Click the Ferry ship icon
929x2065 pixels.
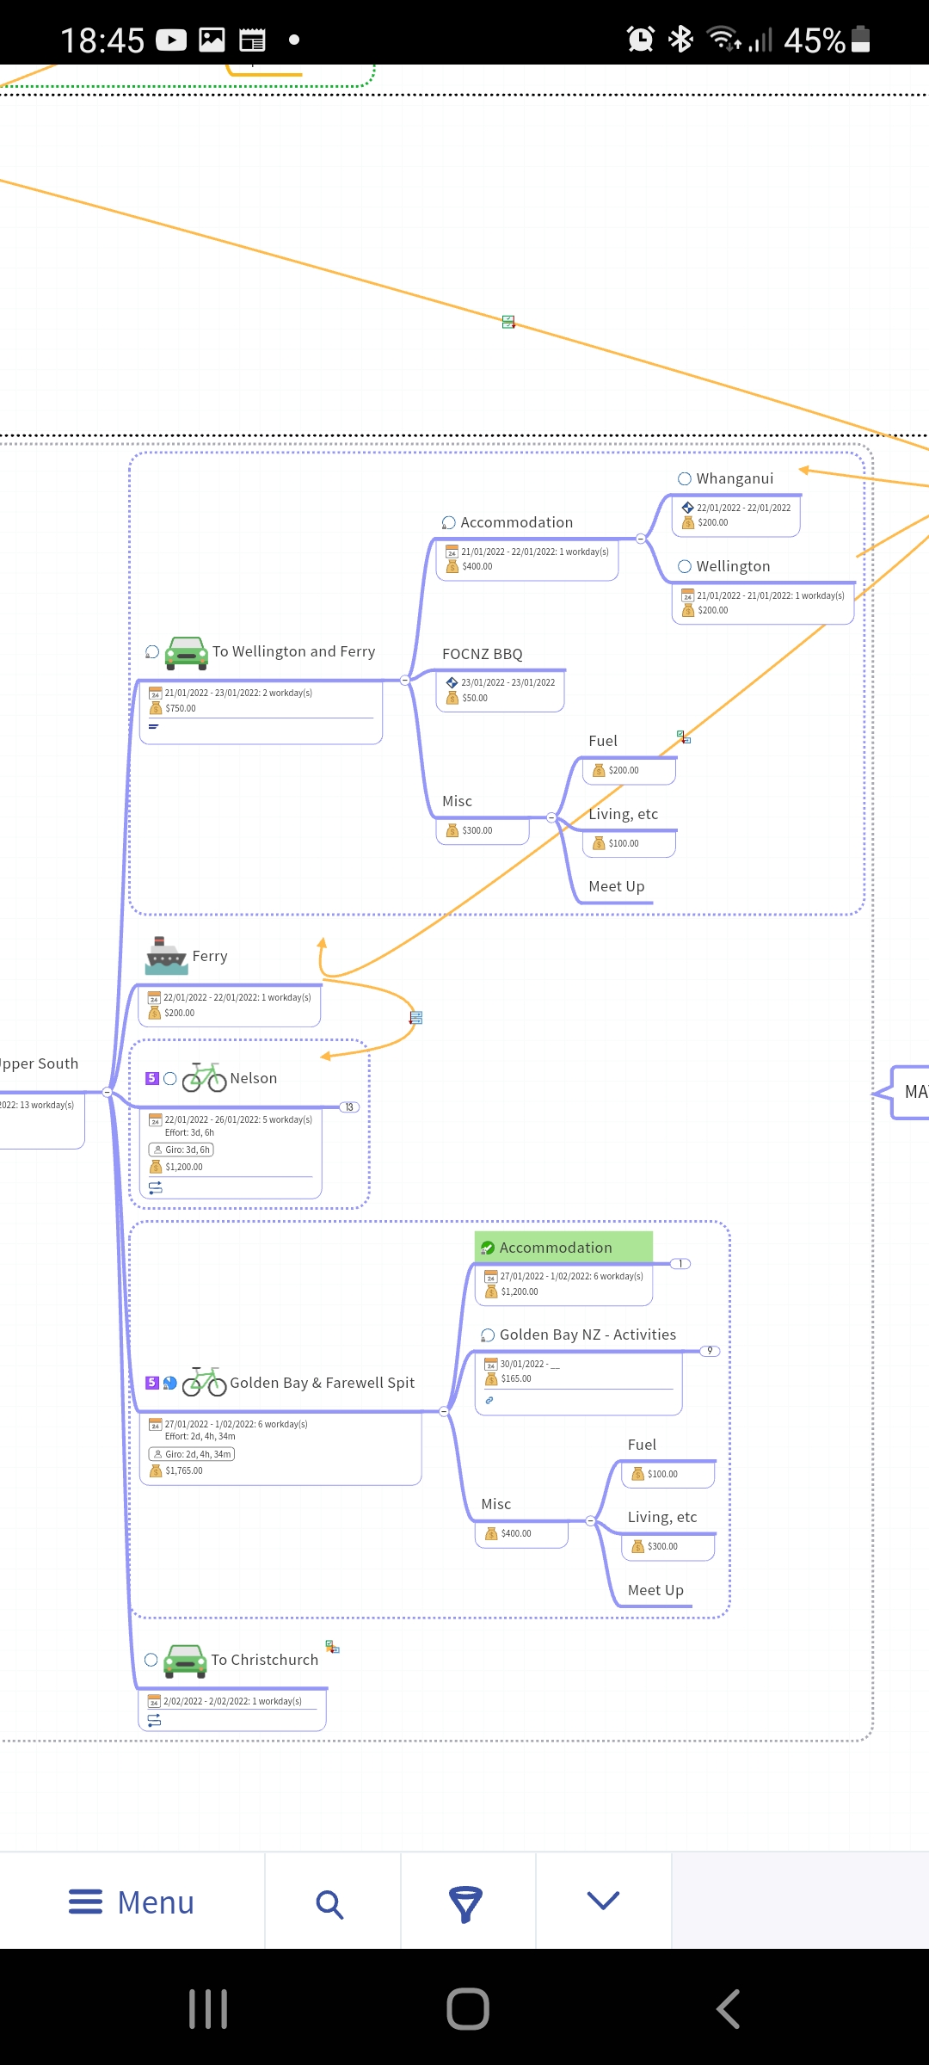(x=166, y=955)
